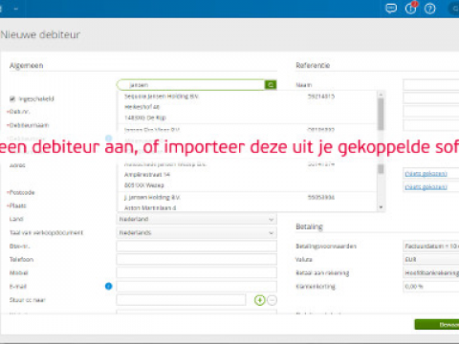Click the 'Betaling' section heading
Image resolution: width=459 pixels, height=344 pixels.
point(309,226)
